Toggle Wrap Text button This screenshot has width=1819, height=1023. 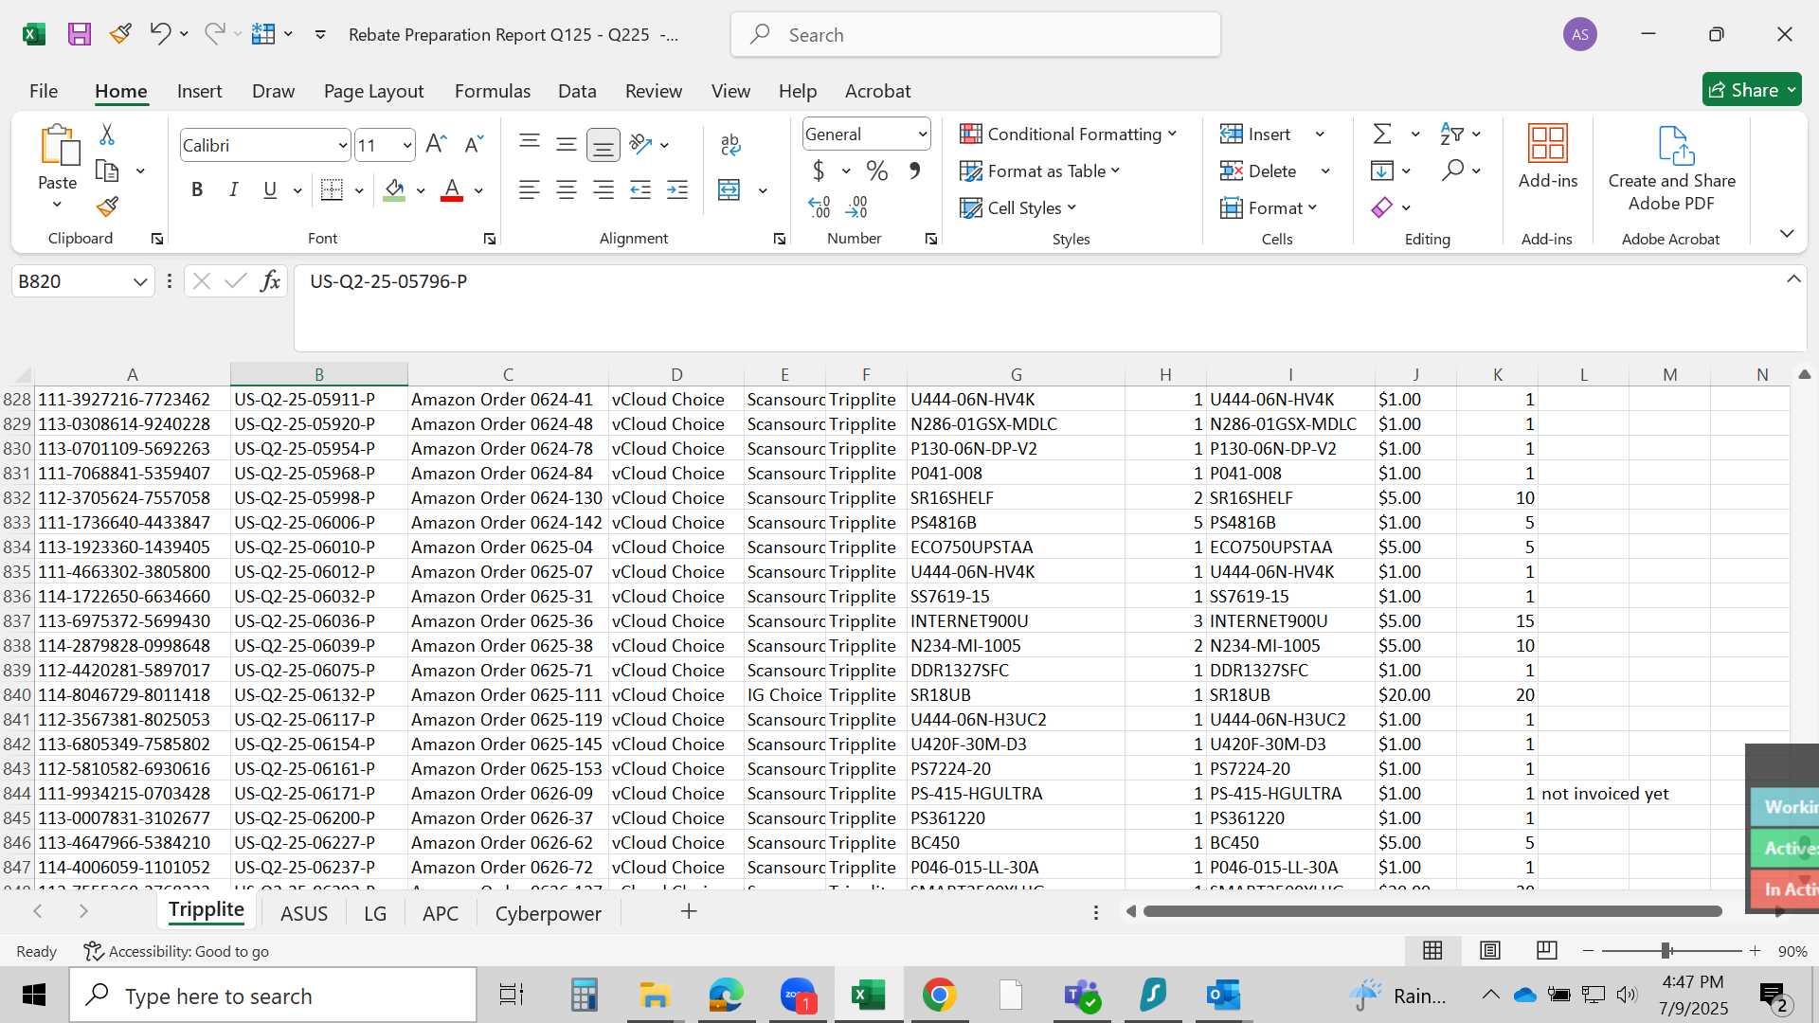[729, 144]
